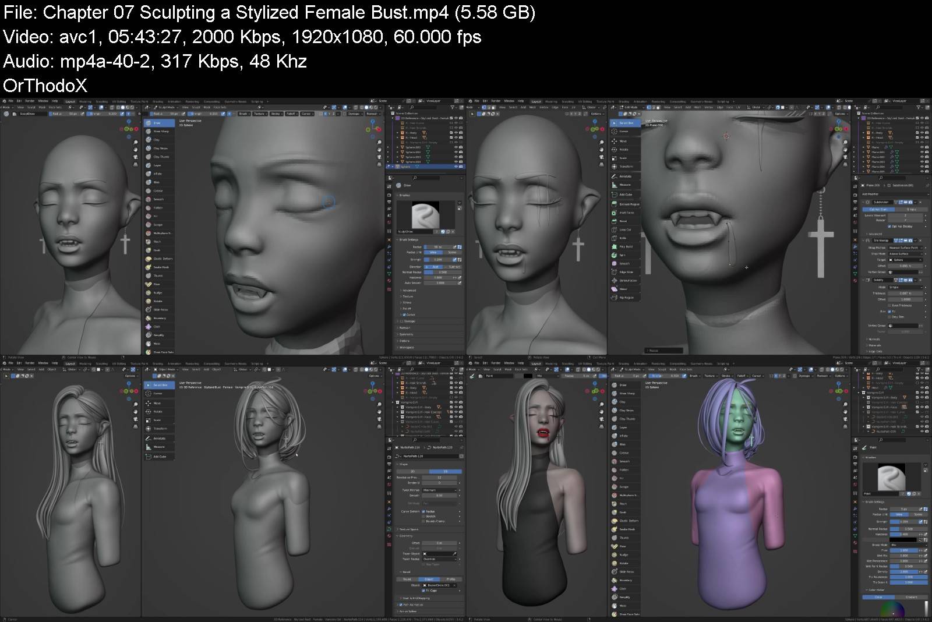Activate the Move tool in top-right frame
This screenshot has width=932, height=622.
point(624,141)
